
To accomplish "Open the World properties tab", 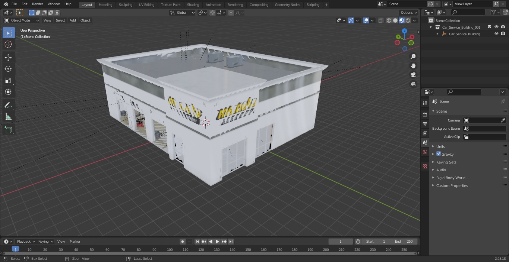I will click(x=425, y=152).
